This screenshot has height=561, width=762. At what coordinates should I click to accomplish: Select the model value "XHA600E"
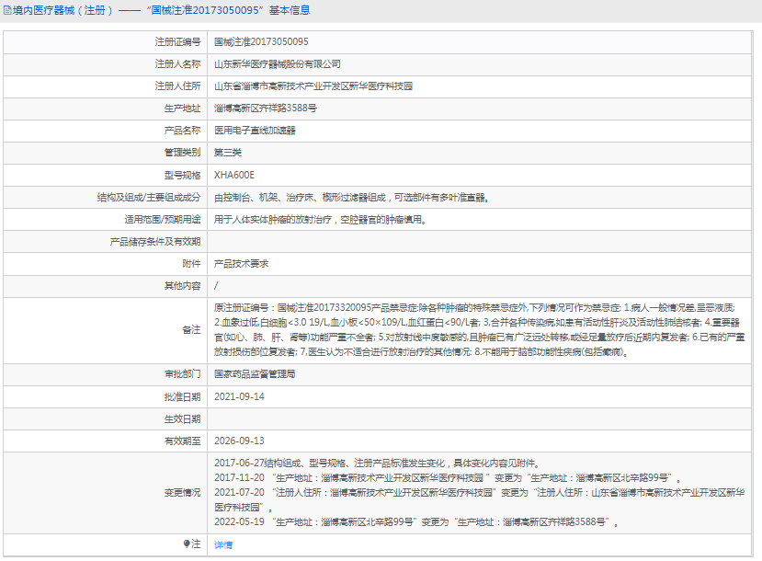pyautogui.click(x=234, y=175)
